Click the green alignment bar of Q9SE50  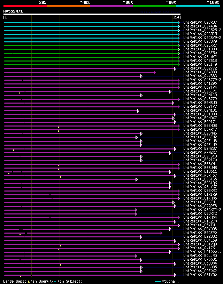point(91,53)
